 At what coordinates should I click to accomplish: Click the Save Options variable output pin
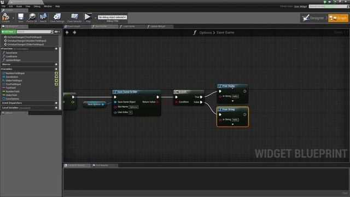[x=103, y=105]
